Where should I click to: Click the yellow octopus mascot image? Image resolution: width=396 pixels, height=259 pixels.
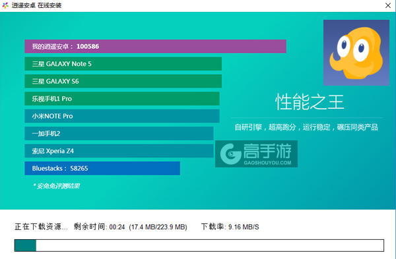point(356,53)
